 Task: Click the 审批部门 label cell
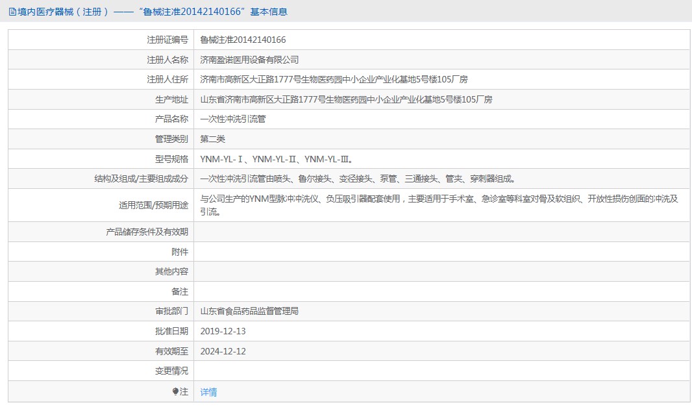(101, 311)
